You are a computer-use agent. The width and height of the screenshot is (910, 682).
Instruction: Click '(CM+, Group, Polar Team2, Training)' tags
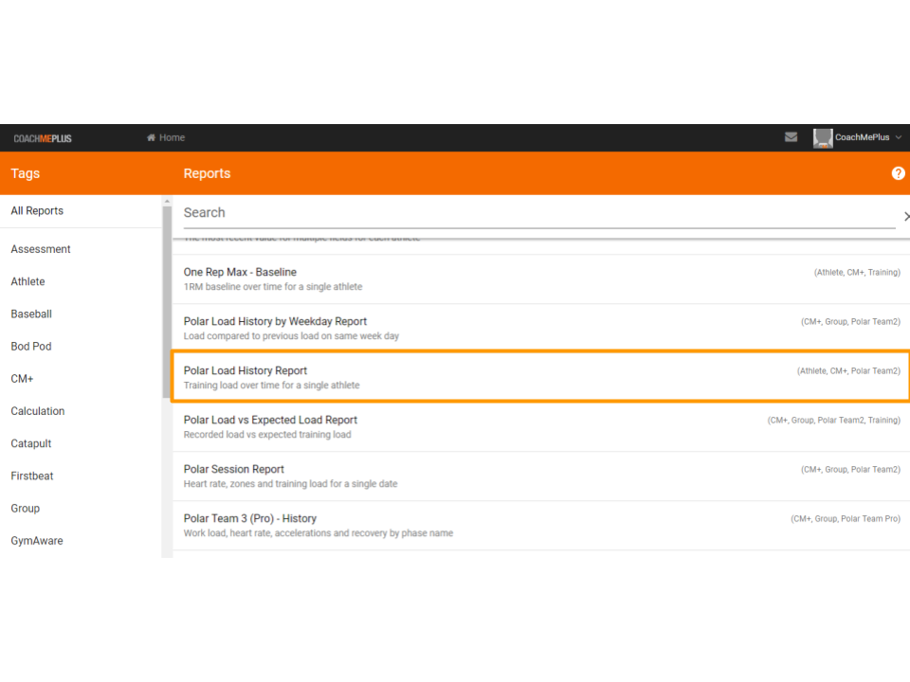[x=834, y=421]
